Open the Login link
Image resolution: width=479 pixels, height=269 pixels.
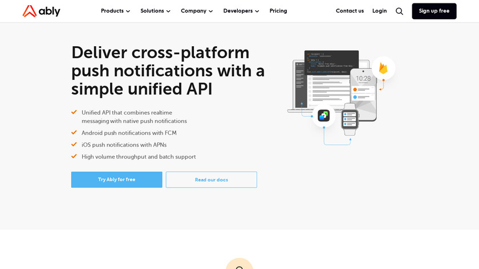(x=379, y=11)
